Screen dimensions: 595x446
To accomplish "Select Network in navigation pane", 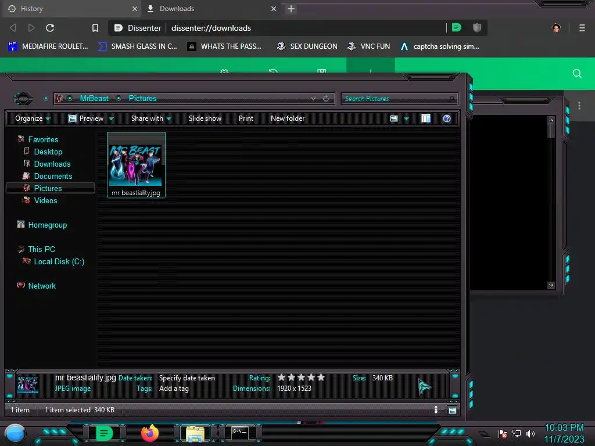I will click(42, 286).
